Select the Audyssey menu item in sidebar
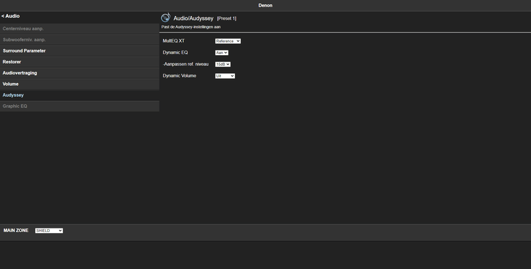The image size is (531, 269). pyautogui.click(x=80, y=95)
